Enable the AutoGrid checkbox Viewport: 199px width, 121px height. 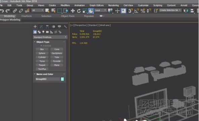(x=41, y=46)
